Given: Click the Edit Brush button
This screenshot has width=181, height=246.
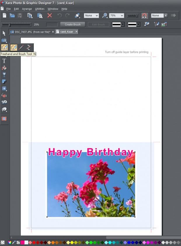Looking at the screenshot, I should tap(98, 25).
